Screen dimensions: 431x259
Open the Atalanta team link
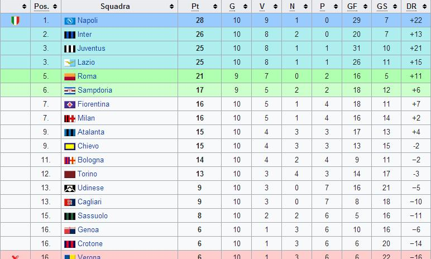[91, 132]
